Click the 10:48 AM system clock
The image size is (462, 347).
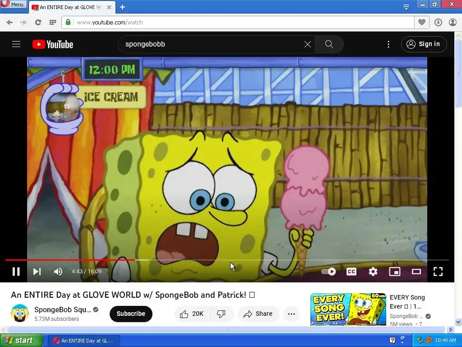click(445, 340)
